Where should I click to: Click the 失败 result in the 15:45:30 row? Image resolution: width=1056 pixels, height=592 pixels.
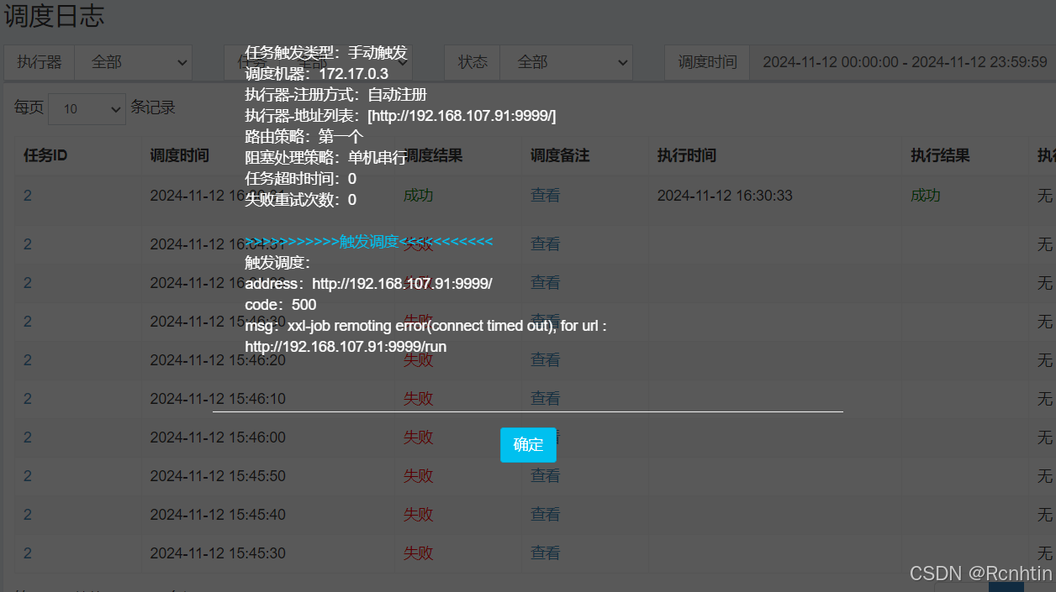(x=418, y=553)
